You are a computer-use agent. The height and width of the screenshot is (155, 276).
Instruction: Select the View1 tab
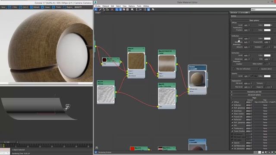pyautogui.click(x=98, y=13)
